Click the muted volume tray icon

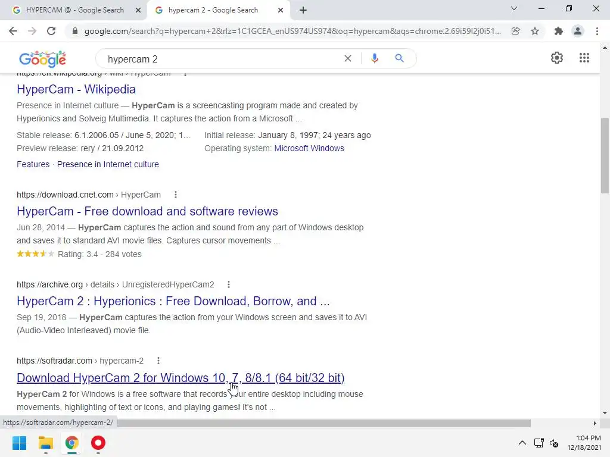coord(554,443)
